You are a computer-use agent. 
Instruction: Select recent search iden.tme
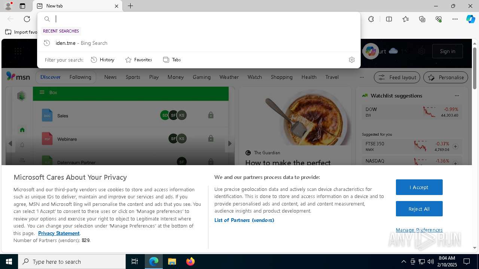[x=199, y=43]
